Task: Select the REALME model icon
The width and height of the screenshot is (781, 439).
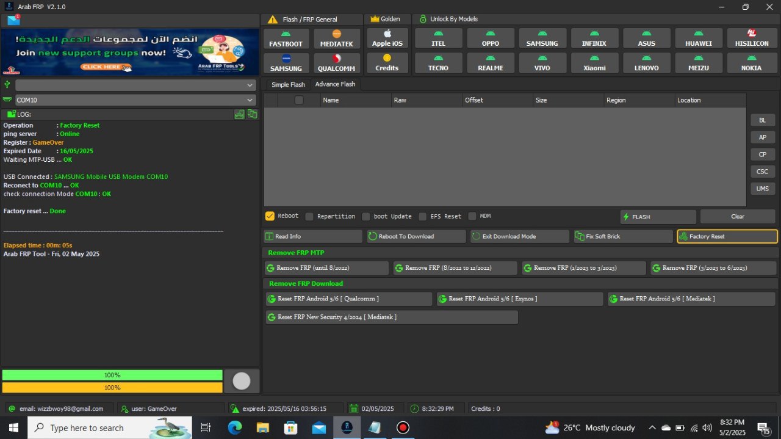Action: tap(490, 62)
